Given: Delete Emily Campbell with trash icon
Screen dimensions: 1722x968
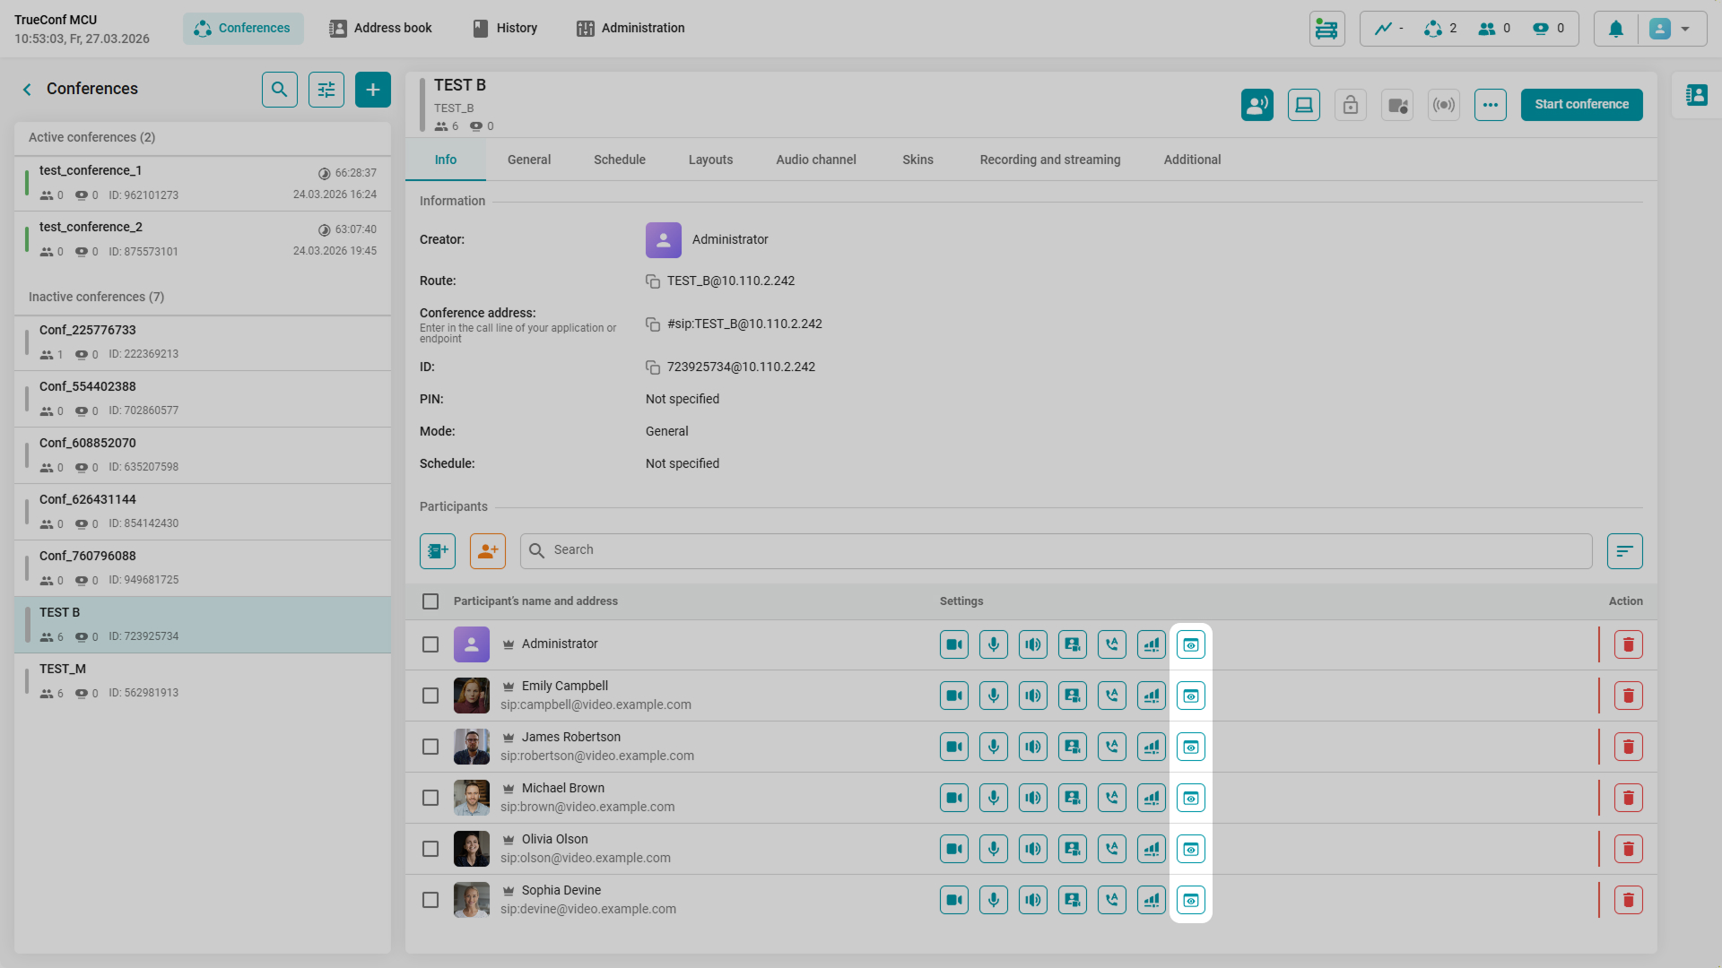Looking at the screenshot, I should point(1628,696).
